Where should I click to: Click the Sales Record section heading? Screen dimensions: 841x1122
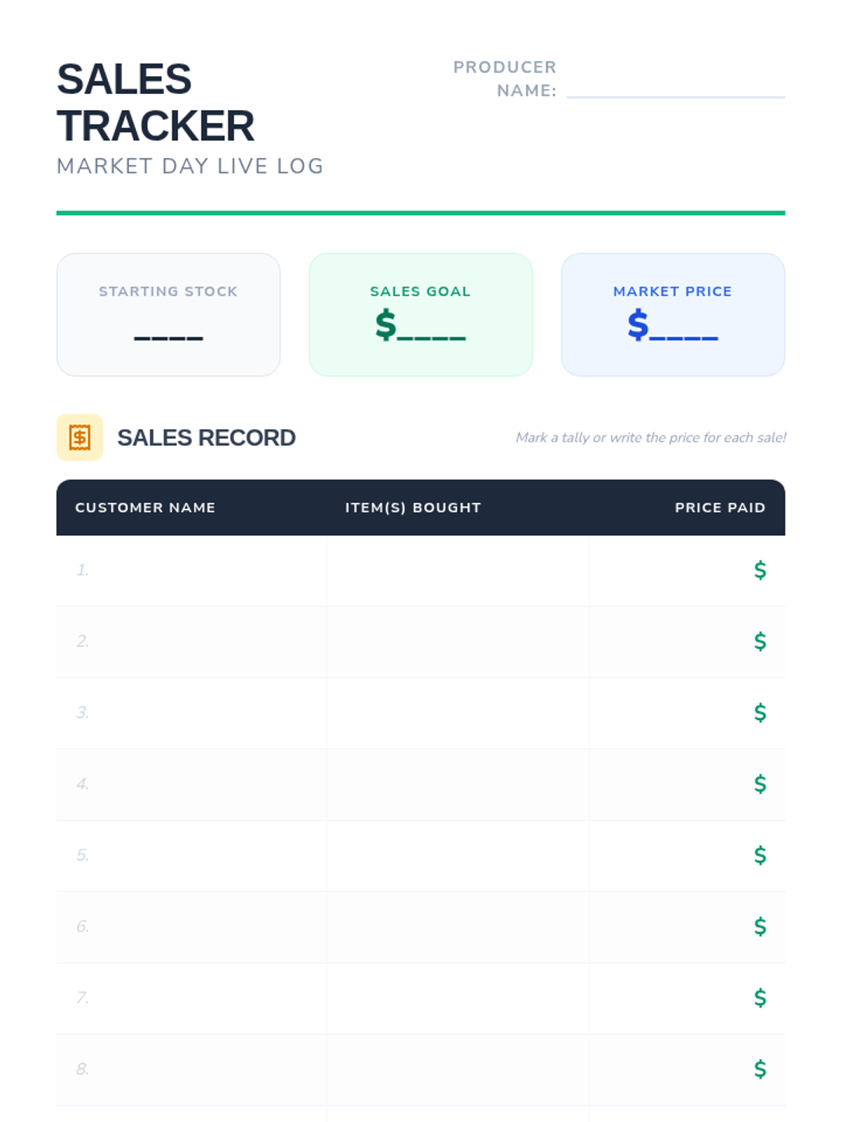pyautogui.click(x=206, y=438)
